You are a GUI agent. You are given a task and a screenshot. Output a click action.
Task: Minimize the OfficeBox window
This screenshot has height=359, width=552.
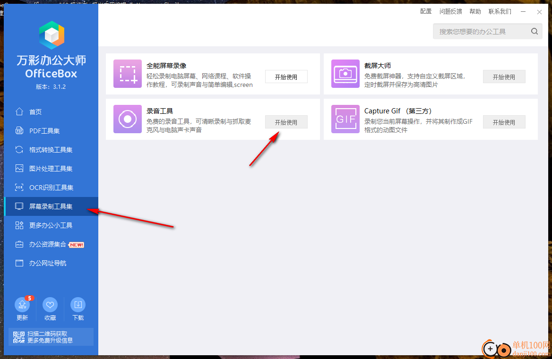pyautogui.click(x=523, y=12)
